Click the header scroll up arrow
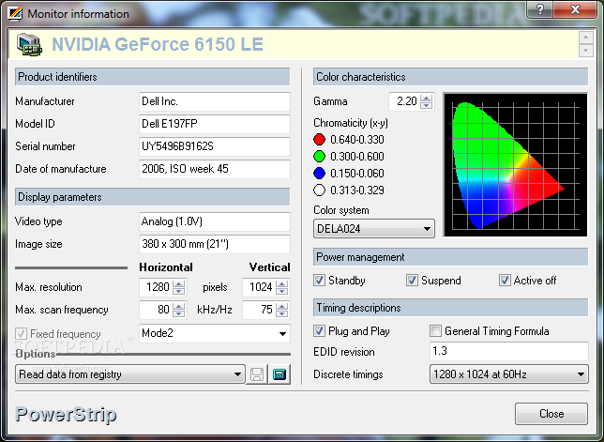 (586, 38)
